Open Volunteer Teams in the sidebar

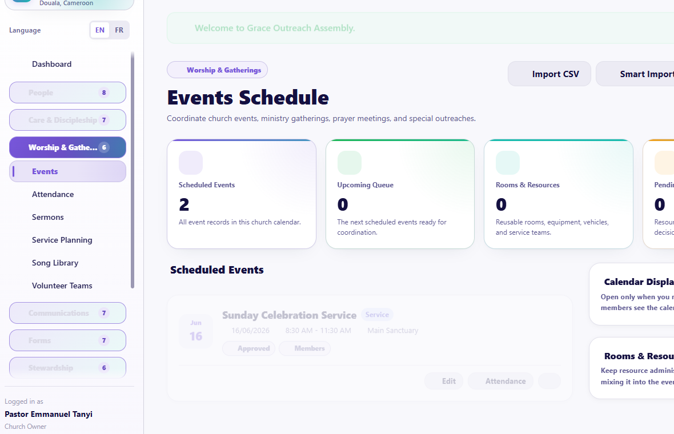click(x=67, y=286)
